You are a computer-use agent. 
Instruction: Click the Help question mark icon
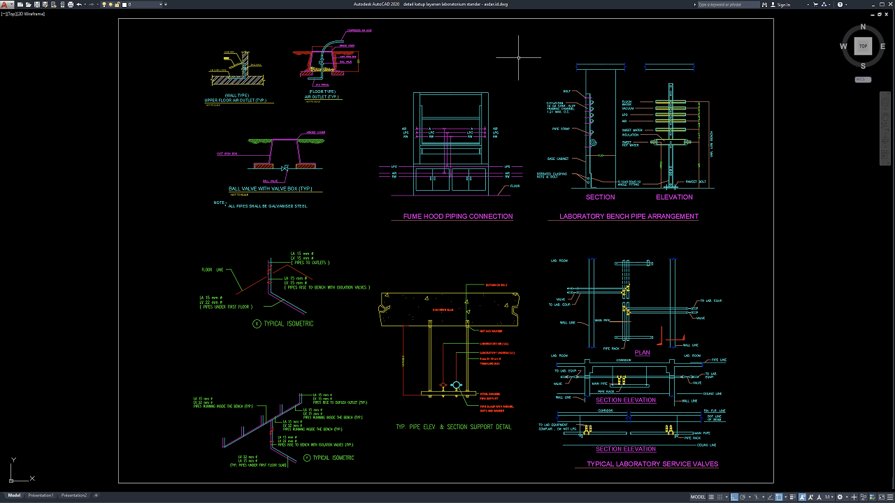point(840,4)
